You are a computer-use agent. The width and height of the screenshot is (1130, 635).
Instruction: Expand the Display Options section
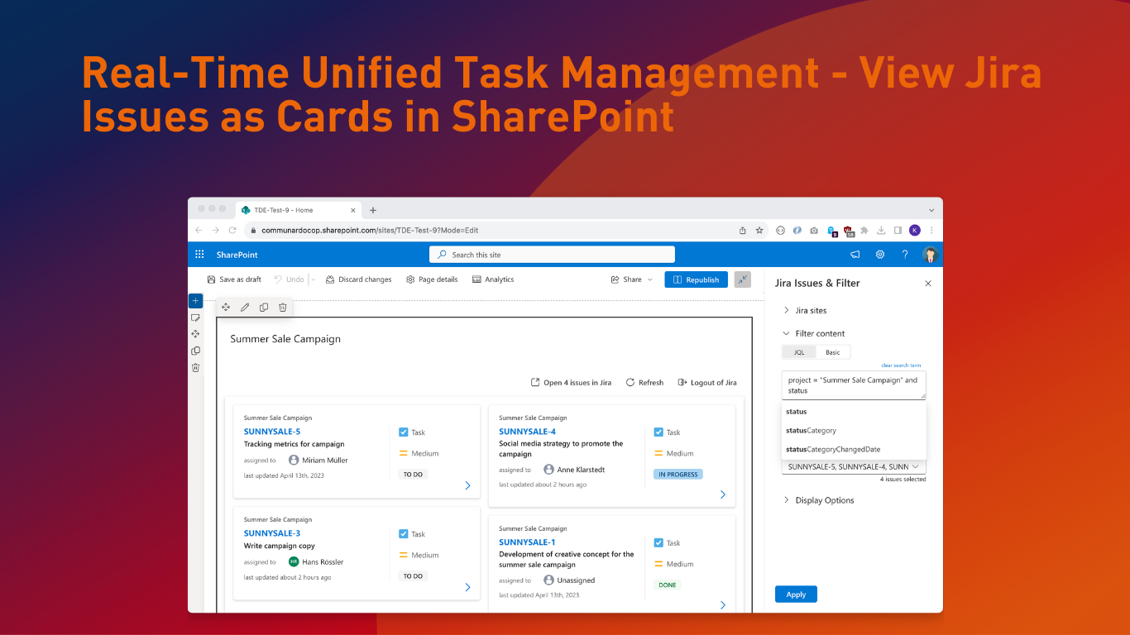tap(824, 500)
